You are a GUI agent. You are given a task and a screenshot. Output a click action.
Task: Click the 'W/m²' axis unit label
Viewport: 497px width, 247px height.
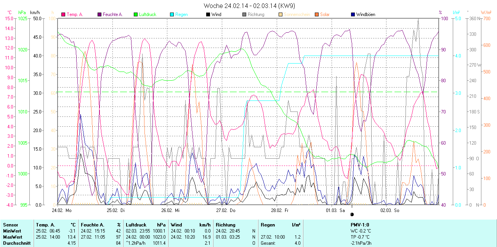[x=486, y=13]
